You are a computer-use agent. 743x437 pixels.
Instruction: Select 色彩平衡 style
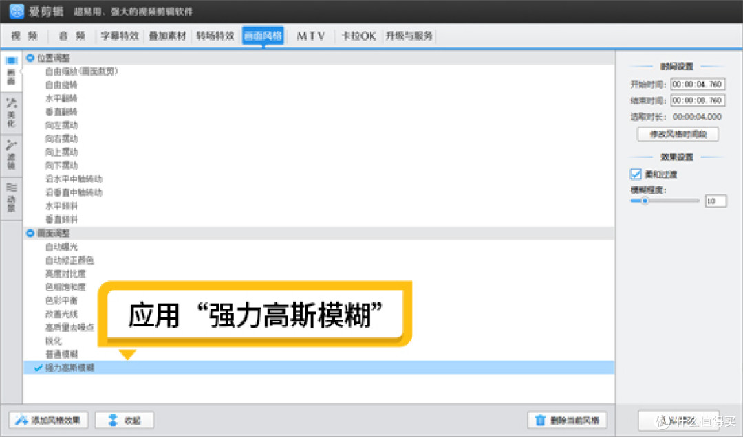pyautogui.click(x=61, y=301)
